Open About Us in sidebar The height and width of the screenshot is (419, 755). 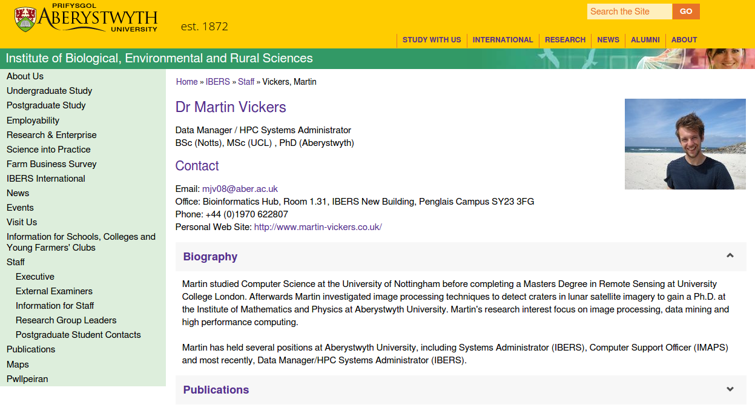(25, 76)
